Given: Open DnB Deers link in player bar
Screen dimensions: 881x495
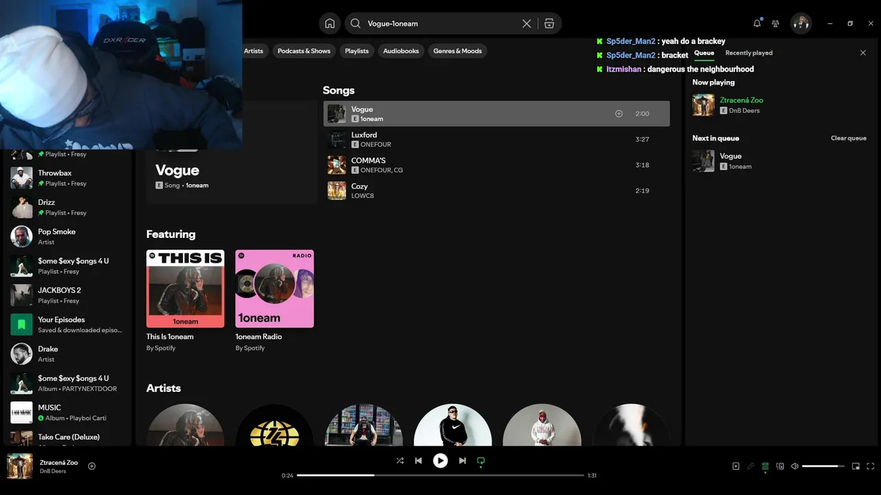Looking at the screenshot, I should click(53, 472).
